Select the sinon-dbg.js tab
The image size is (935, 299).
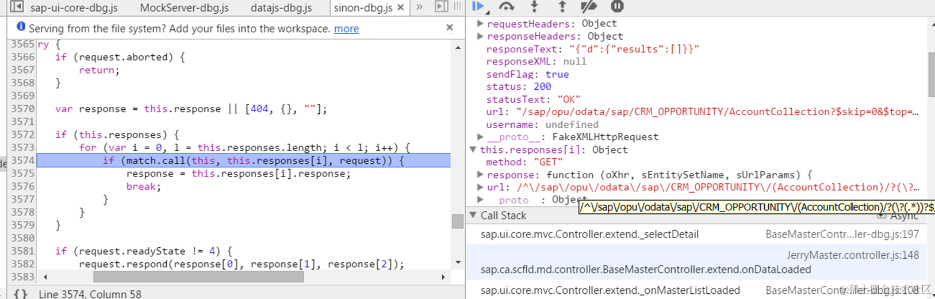click(x=363, y=8)
